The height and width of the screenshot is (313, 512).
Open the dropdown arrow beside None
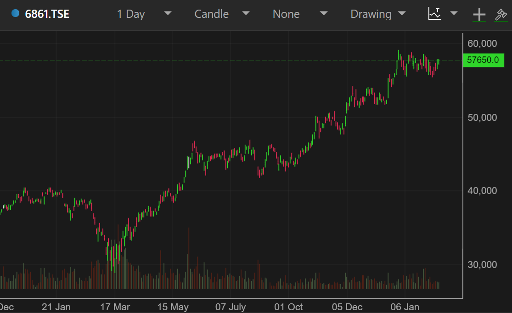coord(324,13)
